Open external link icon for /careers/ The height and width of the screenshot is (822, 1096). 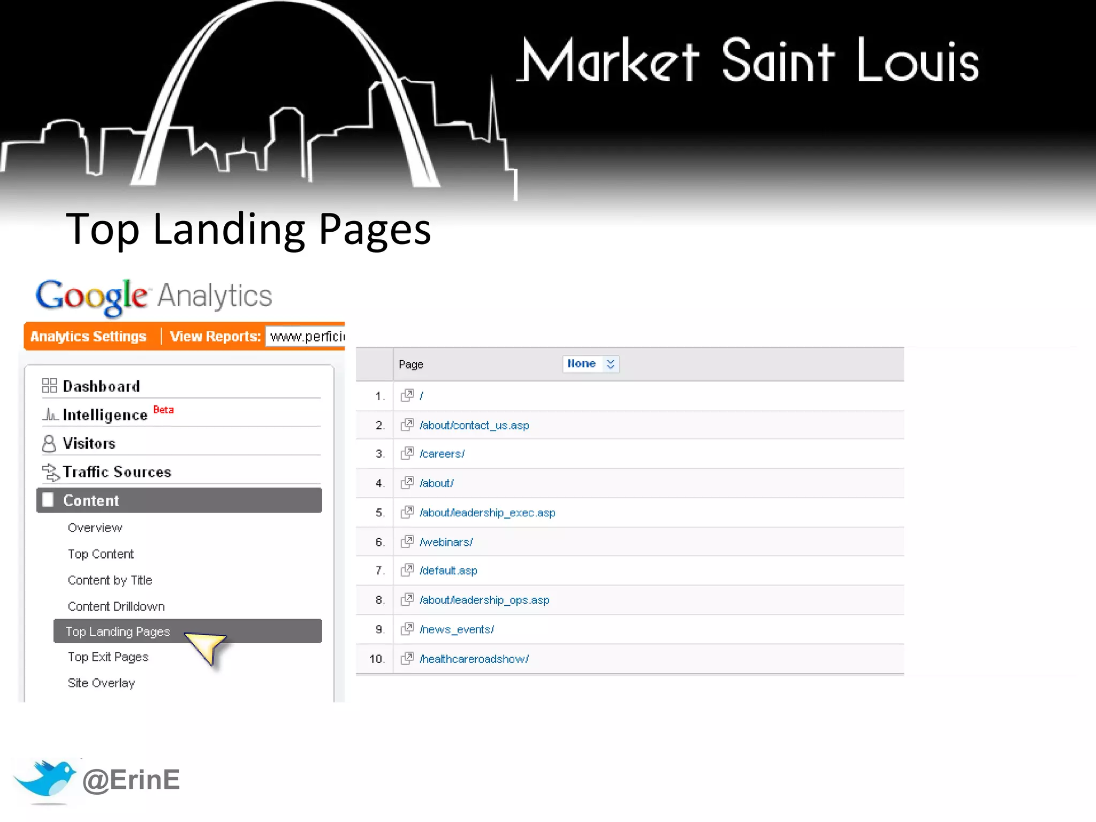407,453
